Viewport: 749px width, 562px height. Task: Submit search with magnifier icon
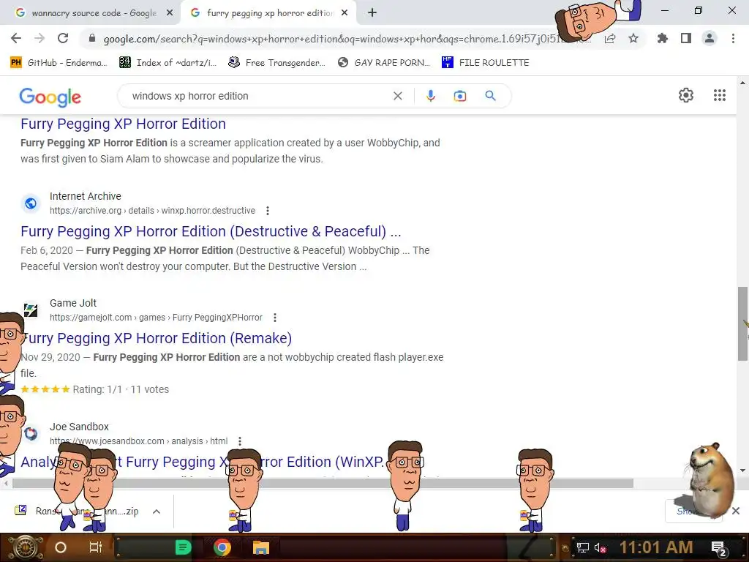490,96
